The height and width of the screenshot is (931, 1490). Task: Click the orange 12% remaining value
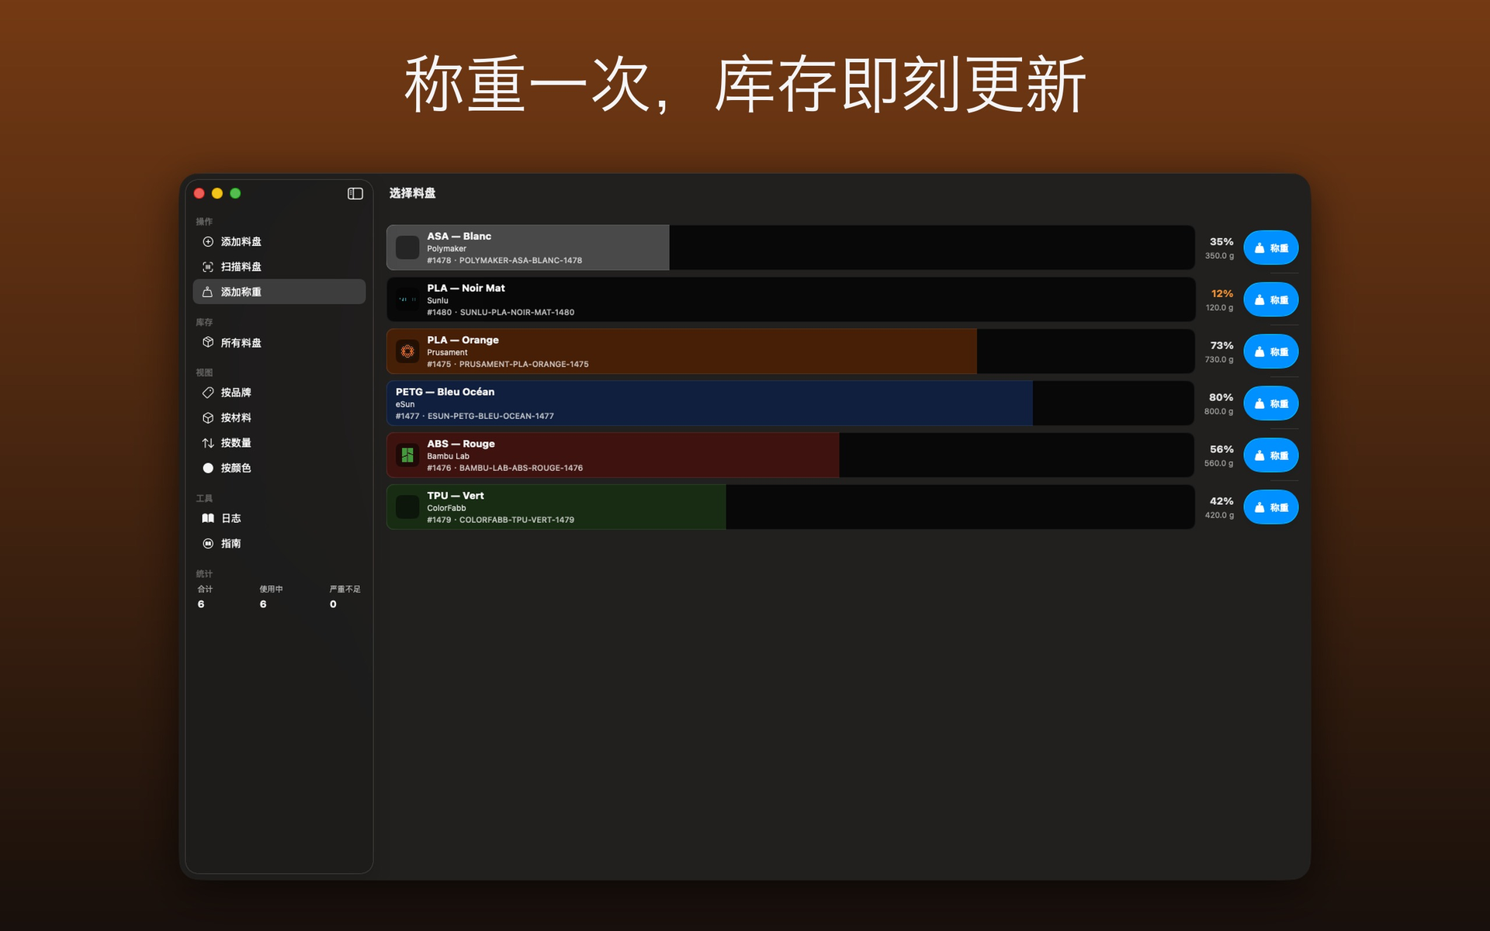1222,294
